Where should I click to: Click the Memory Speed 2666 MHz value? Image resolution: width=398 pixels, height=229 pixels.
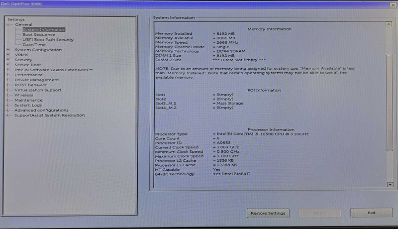pyautogui.click(x=227, y=42)
